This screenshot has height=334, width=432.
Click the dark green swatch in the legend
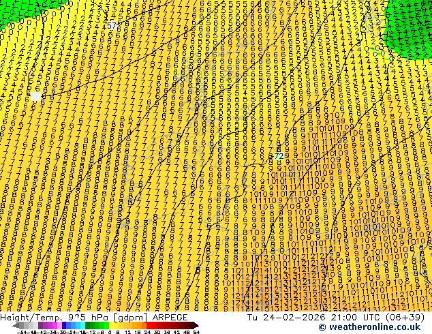click(x=87, y=325)
